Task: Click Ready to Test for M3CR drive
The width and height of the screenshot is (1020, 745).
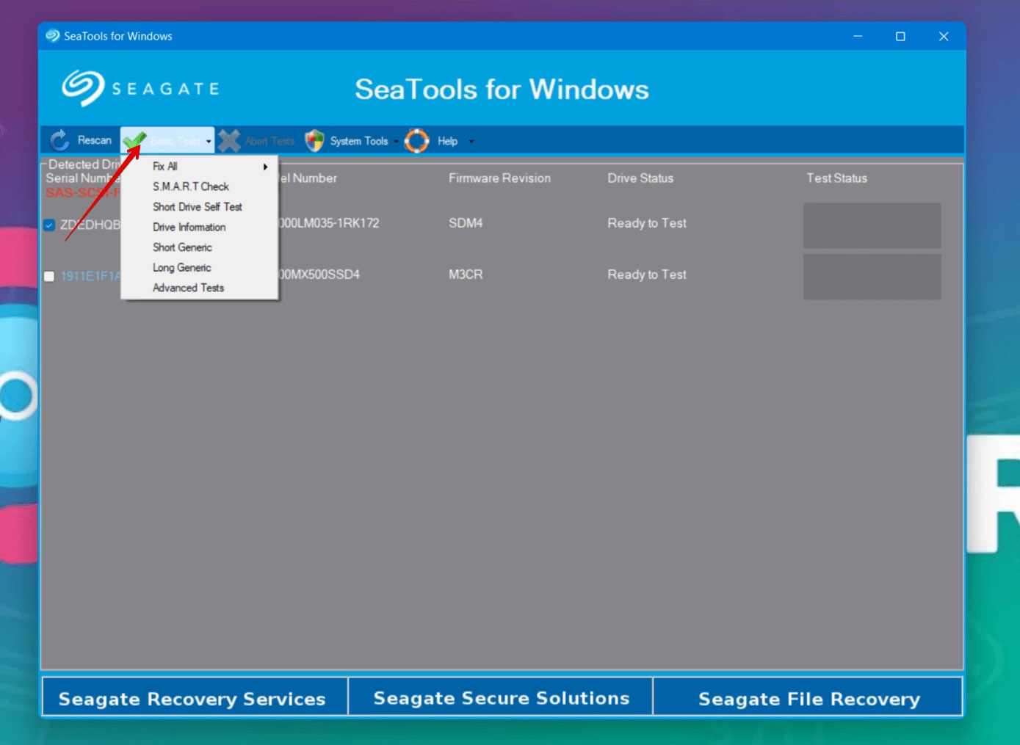Action: pos(647,275)
